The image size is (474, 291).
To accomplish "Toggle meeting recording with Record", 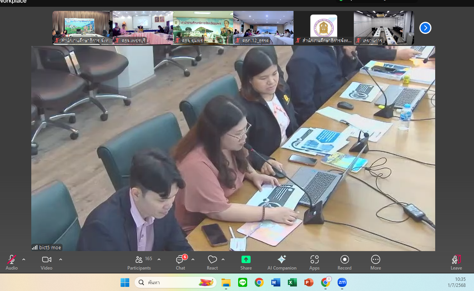I will point(344,262).
